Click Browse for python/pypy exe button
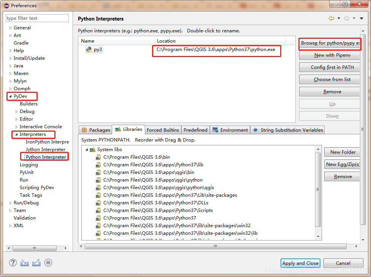The height and width of the screenshot is (277, 371). coord(329,43)
